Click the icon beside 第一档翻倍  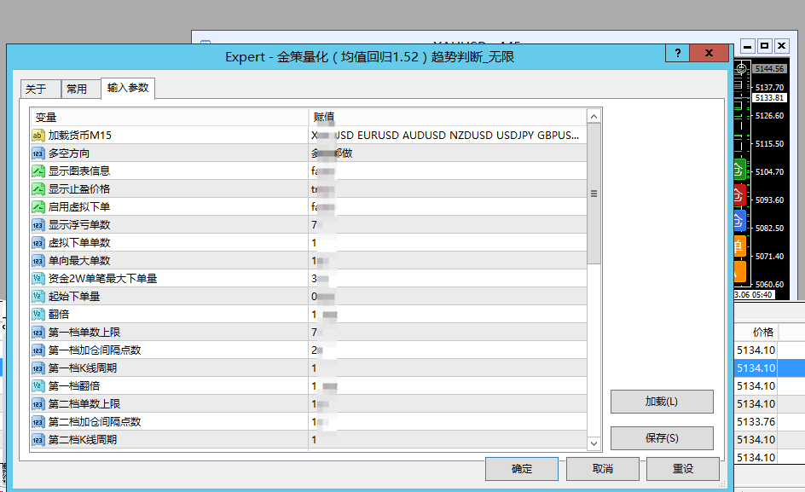(x=38, y=386)
